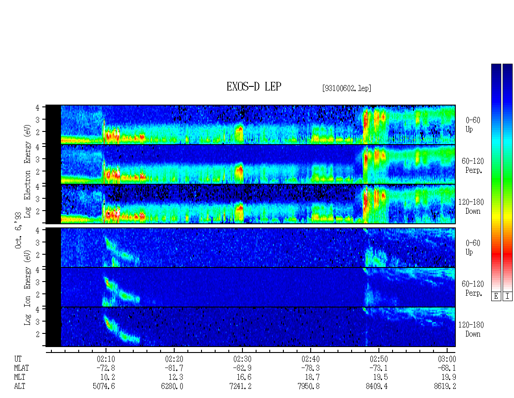Click the MLT value 12.3

coord(176,378)
